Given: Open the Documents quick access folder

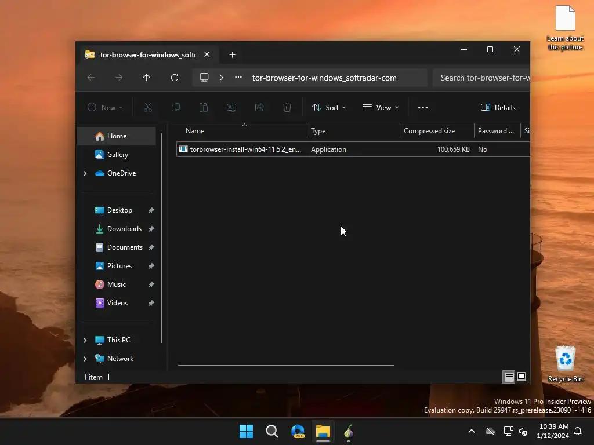Looking at the screenshot, I should (119, 247).
